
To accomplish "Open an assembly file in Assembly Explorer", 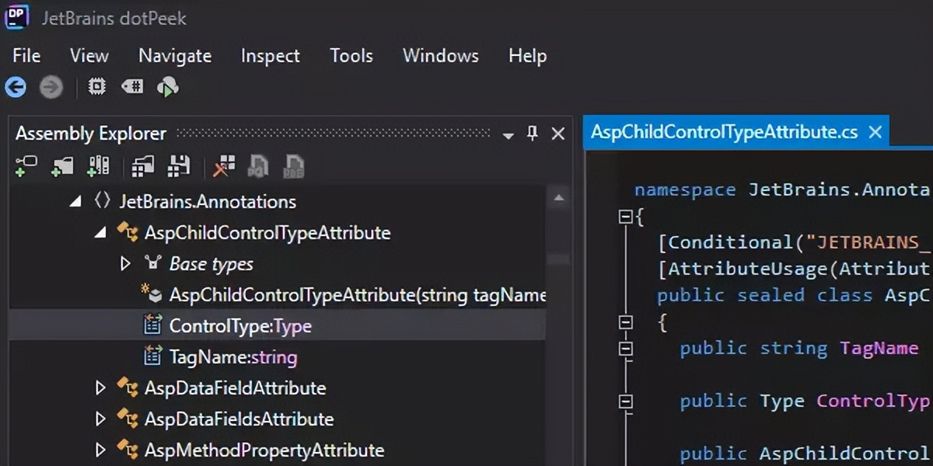I will pos(26,165).
